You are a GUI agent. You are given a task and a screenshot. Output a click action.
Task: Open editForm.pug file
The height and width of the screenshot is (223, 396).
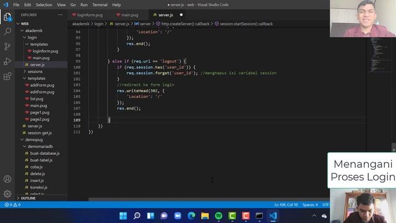[x=42, y=92]
